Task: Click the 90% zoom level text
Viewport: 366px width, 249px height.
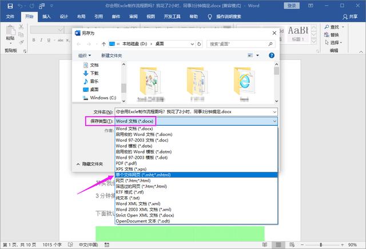Action: (352, 245)
